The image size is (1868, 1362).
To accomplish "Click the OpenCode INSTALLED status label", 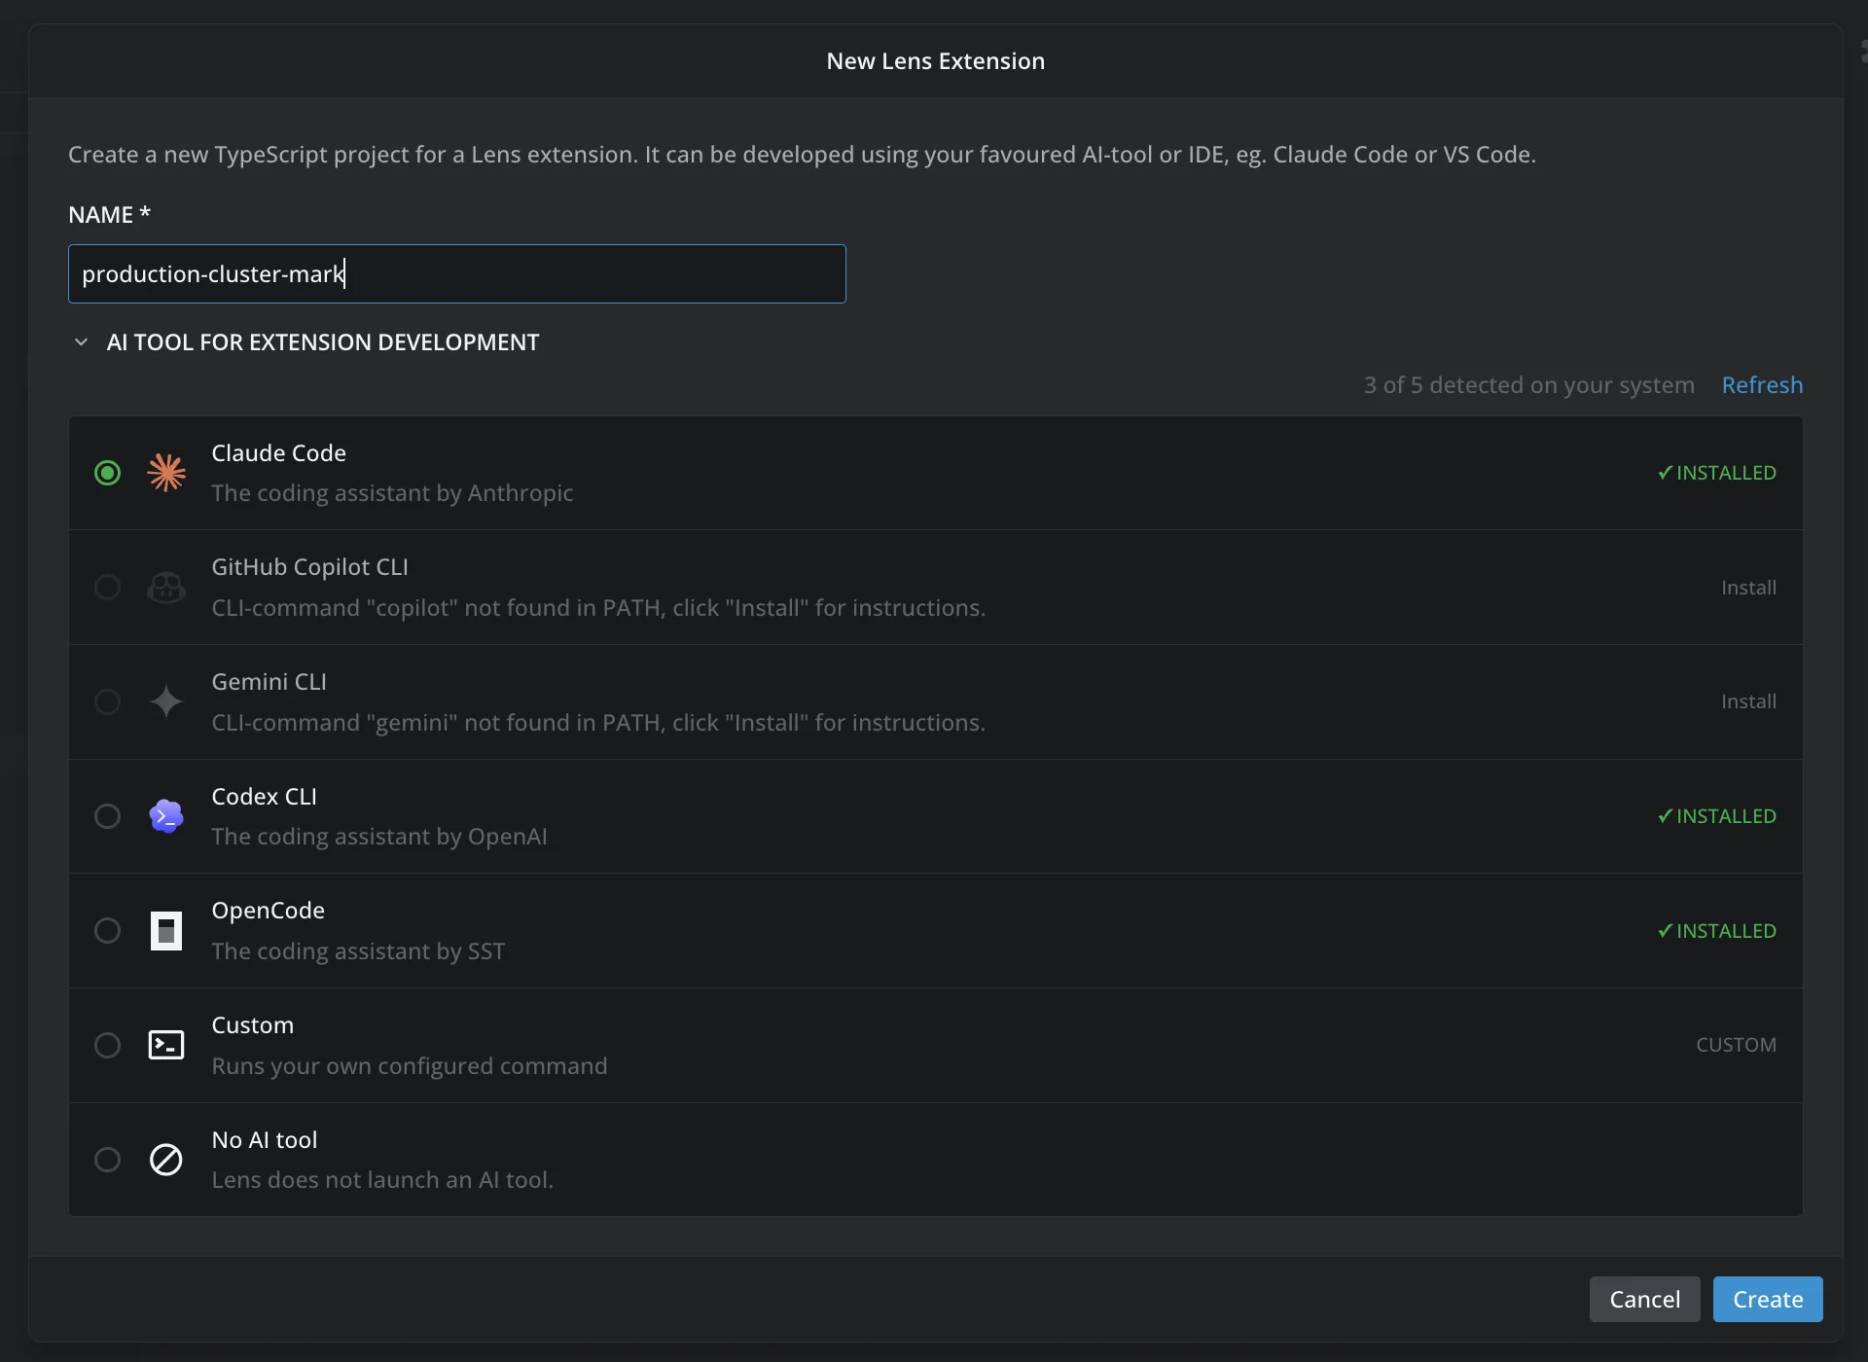I will [x=1717, y=931].
